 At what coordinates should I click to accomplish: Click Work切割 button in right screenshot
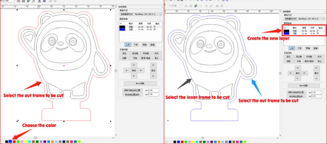pos(304,85)
